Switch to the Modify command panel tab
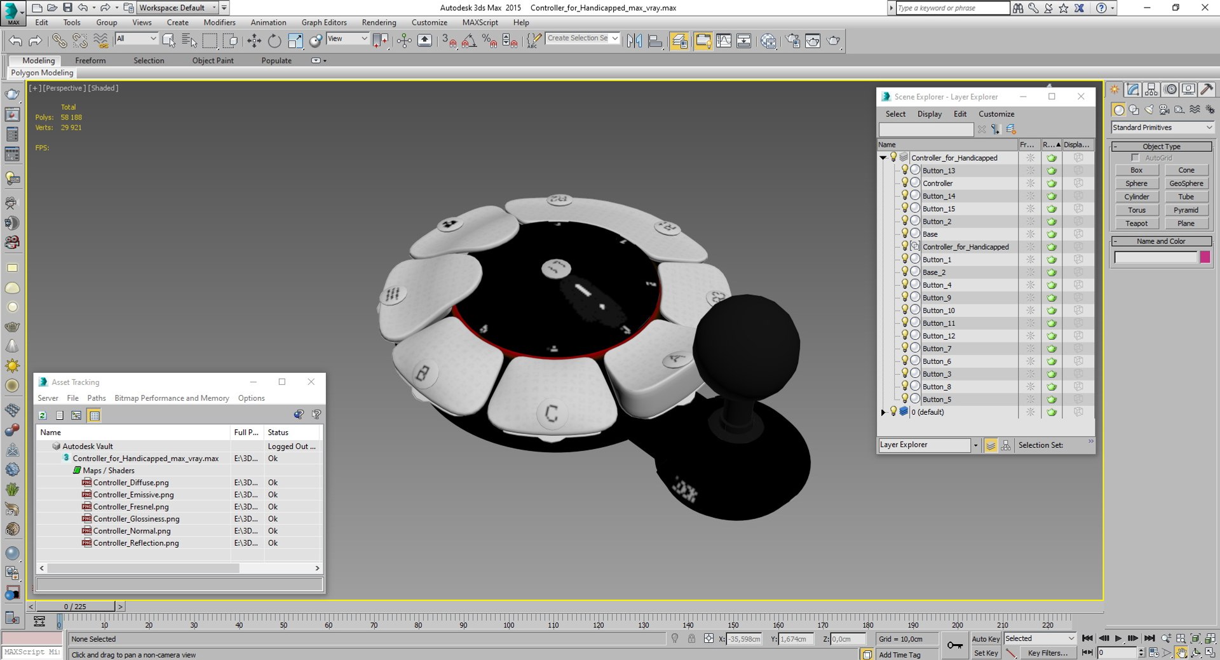Viewport: 1220px width, 660px height. tap(1133, 90)
